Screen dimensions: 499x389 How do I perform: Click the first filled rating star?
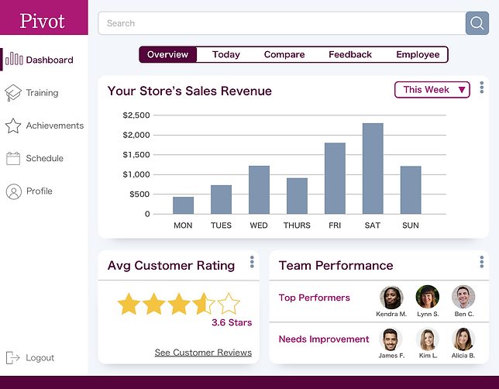tap(129, 304)
